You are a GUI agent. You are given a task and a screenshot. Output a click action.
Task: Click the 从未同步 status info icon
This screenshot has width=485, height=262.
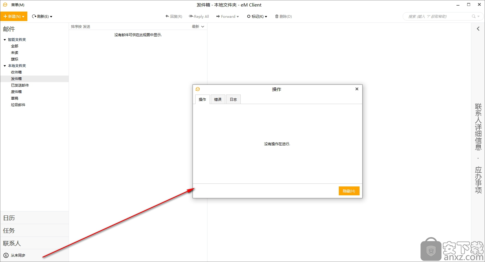pyautogui.click(x=6, y=255)
